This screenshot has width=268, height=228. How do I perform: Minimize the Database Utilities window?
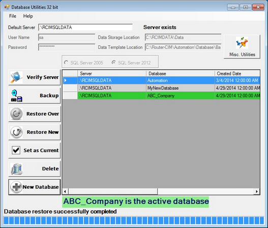coord(233,7)
